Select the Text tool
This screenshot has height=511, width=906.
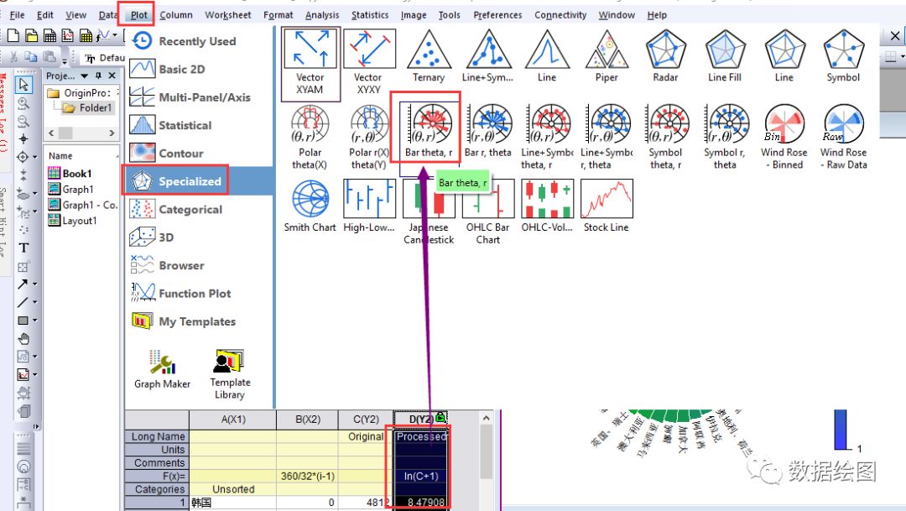pyautogui.click(x=23, y=248)
